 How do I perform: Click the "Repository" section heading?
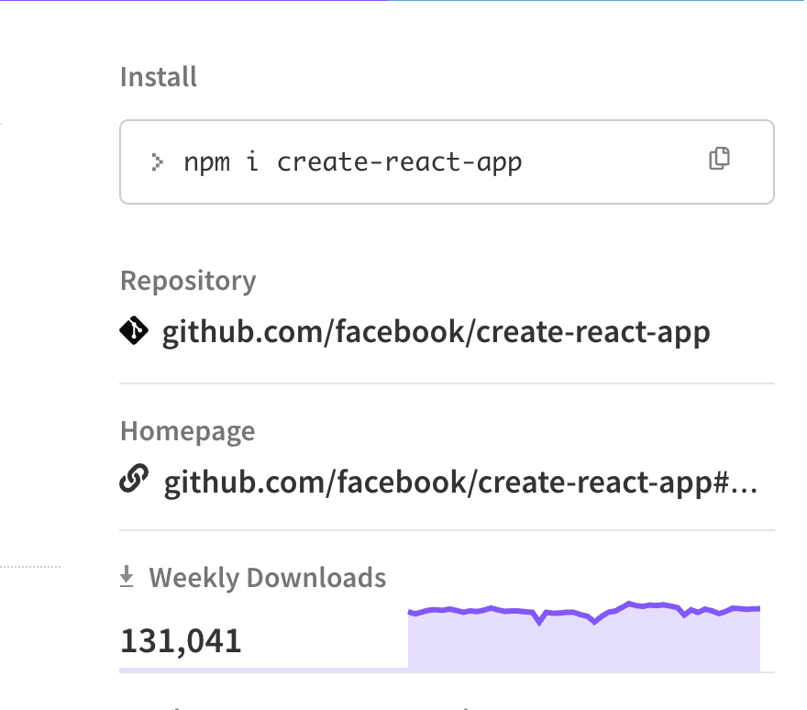(x=188, y=280)
